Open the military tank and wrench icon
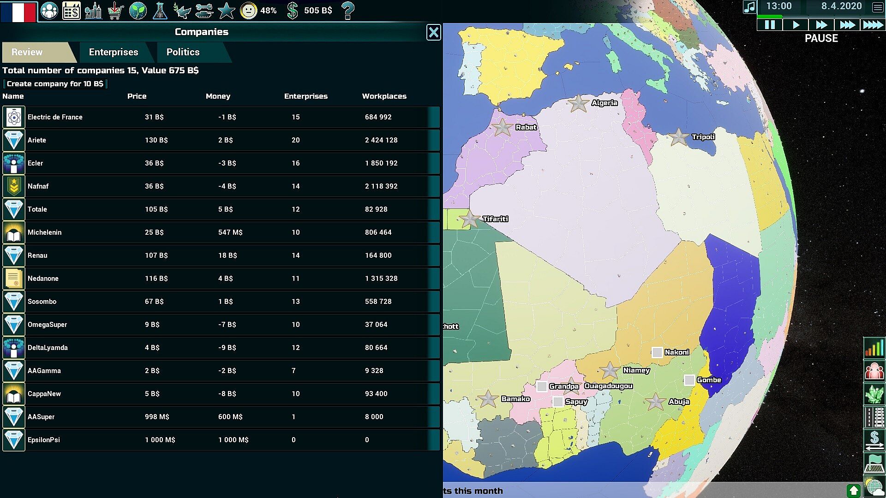The height and width of the screenshot is (498, 886). pyautogui.click(x=204, y=10)
